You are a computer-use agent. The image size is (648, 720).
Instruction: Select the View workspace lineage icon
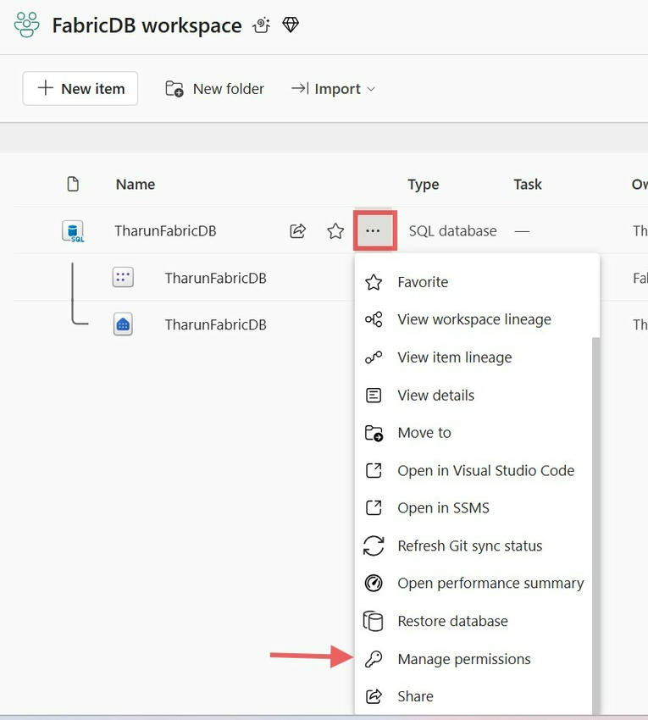coord(373,319)
